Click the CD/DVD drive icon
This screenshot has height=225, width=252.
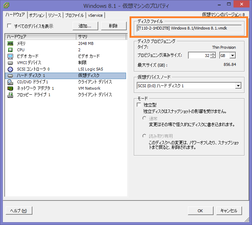(x=10, y=82)
